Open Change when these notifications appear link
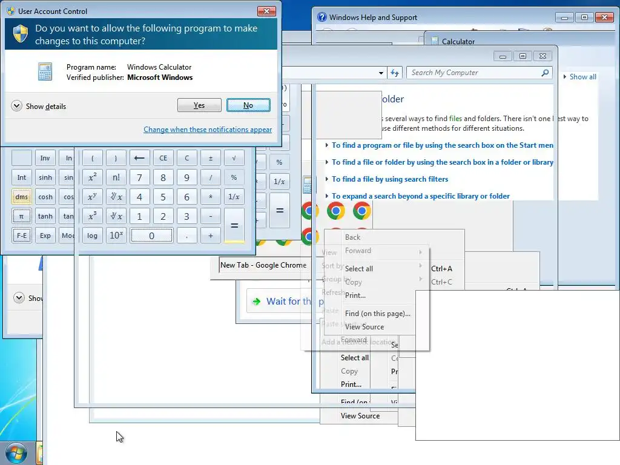 pyautogui.click(x=208, y=130)
